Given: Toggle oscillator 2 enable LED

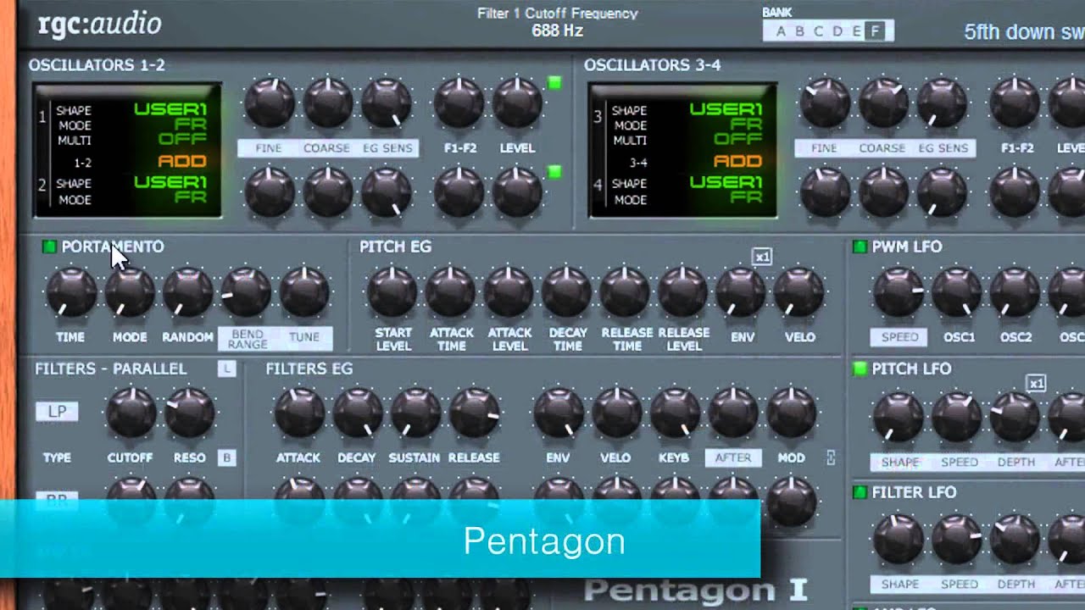Looking at the screenshot, I should (x=554, y=172).
